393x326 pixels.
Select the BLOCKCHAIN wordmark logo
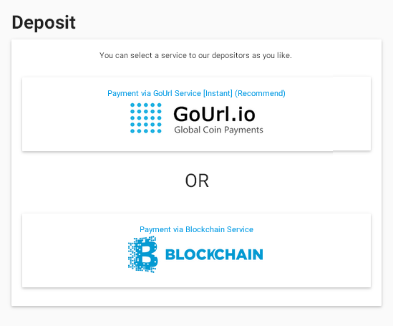(x=214, y=254)
